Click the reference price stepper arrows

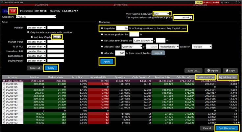191,18
